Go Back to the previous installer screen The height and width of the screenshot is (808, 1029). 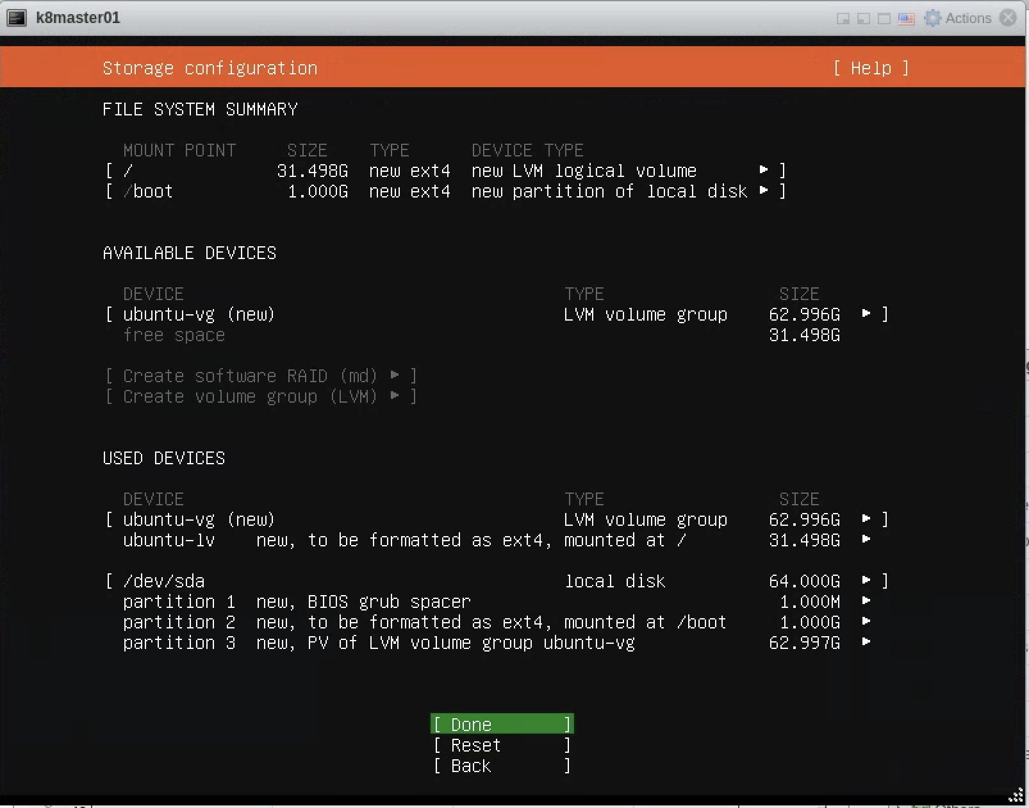502,766
